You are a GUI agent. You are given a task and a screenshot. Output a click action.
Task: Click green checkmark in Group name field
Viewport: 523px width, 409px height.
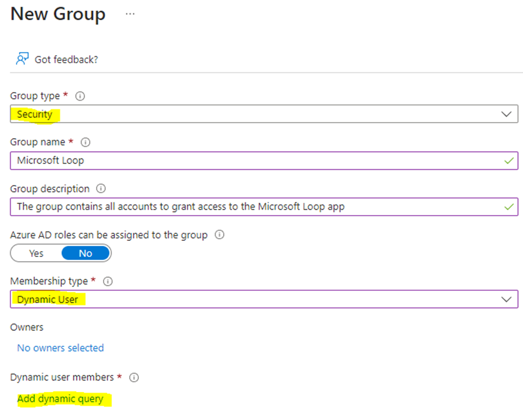pos(509,161)
